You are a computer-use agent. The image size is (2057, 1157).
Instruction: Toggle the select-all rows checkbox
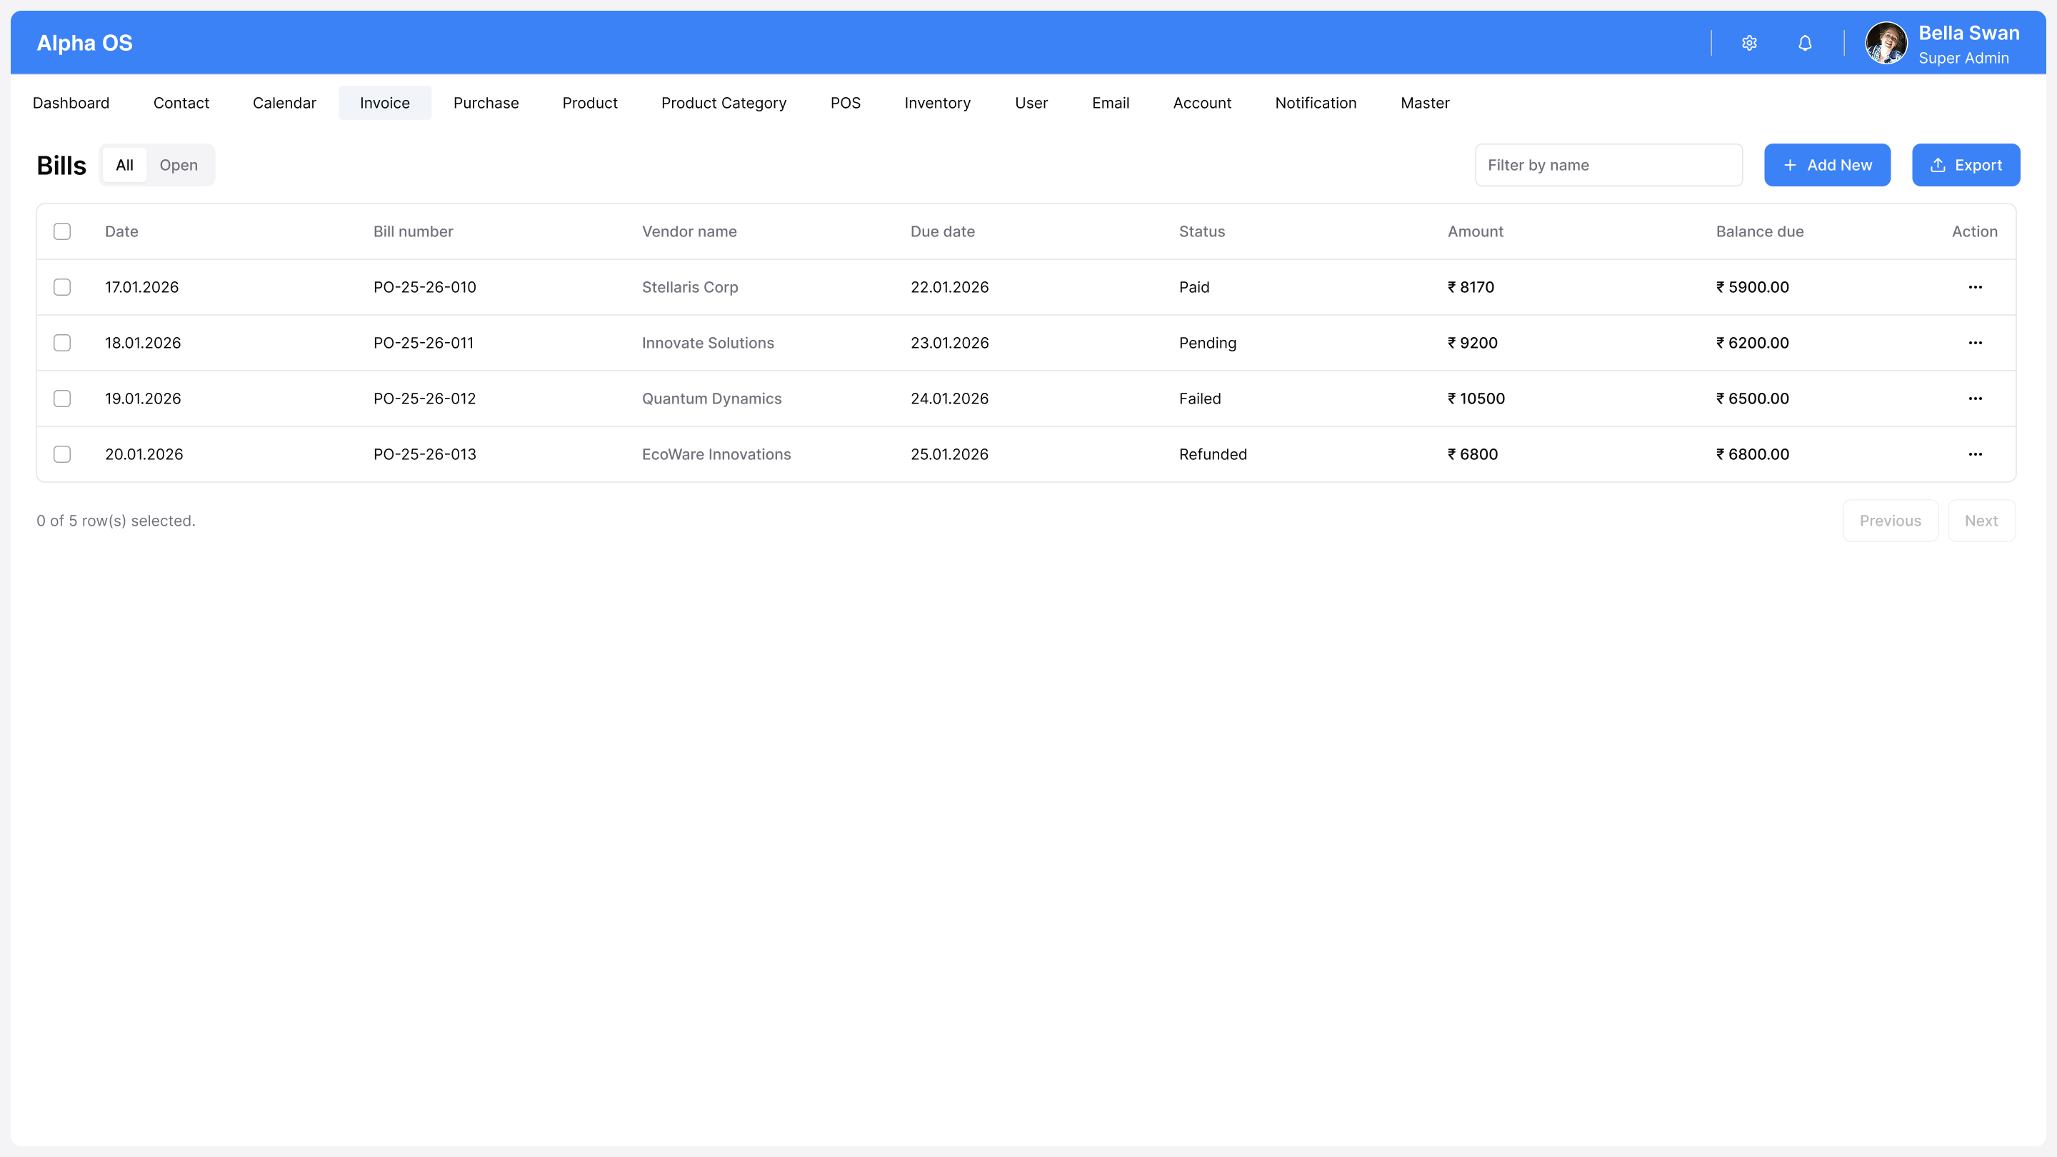(62, 231)
